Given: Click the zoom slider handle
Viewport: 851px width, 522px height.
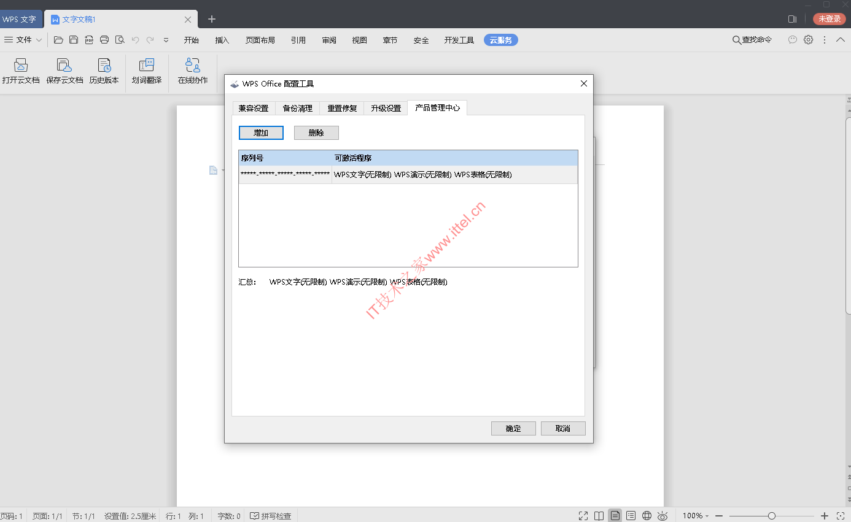Looking at the screenshot, I should click(x=772, y=516).
